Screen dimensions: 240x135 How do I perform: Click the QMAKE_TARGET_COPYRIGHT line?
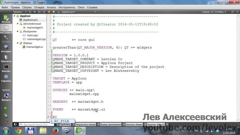pyautogui.click(x=96, y=71)
